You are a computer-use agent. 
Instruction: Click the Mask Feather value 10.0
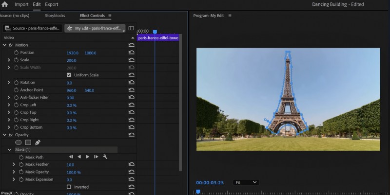[70, 165]
